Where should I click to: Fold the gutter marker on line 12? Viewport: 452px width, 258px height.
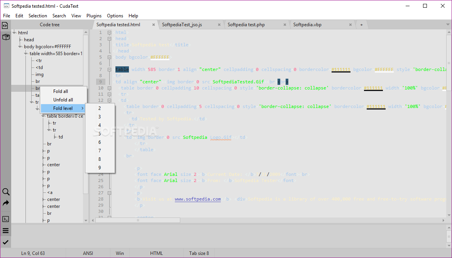click(109, 100)
